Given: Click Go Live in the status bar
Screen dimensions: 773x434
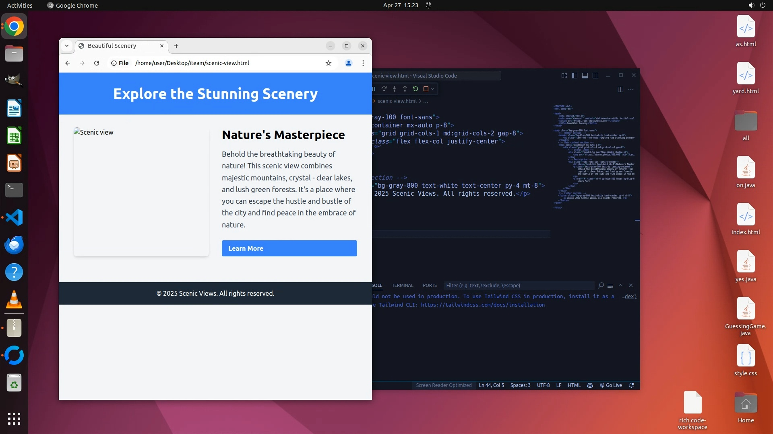Looking at the screenshot, I should pos(611,385).
